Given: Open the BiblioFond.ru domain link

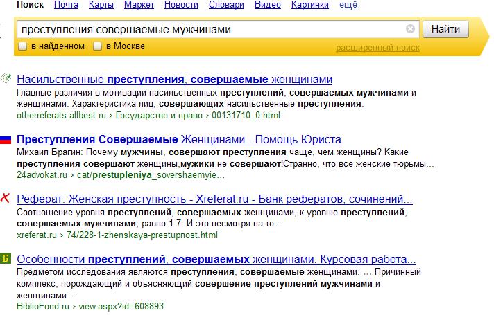Looking at the screenshot, I should (43, 306).
